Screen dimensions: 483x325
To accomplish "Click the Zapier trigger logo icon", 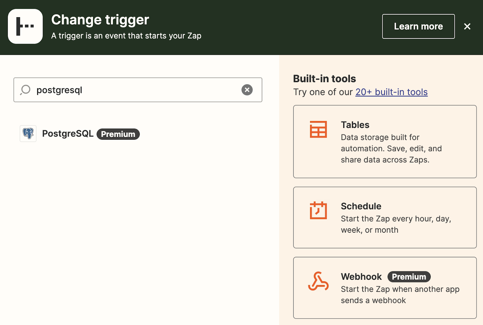I will point(25,26).
